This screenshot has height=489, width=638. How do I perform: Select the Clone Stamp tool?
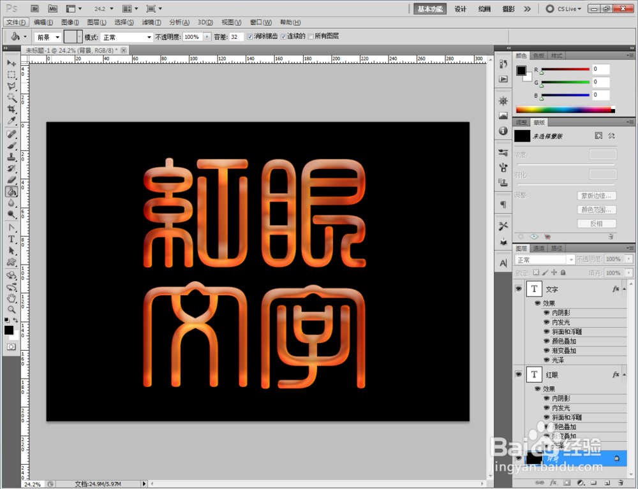[11, 157]
